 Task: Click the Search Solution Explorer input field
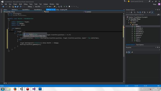click(141, 15)
